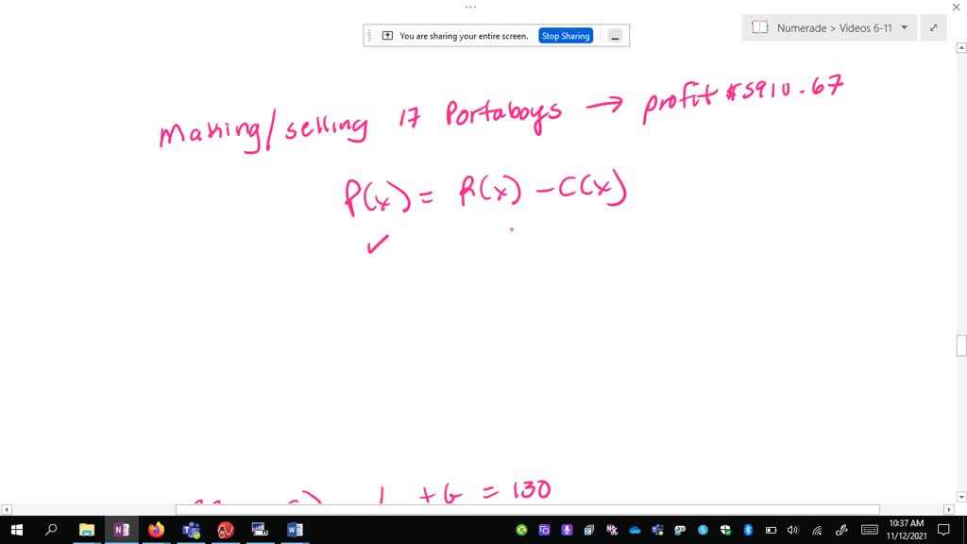
Task: Click the Stop Sharing button
Action: coord(566,36)
